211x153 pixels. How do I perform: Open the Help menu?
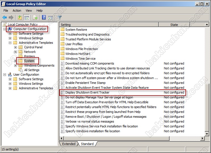pos(39,11)
